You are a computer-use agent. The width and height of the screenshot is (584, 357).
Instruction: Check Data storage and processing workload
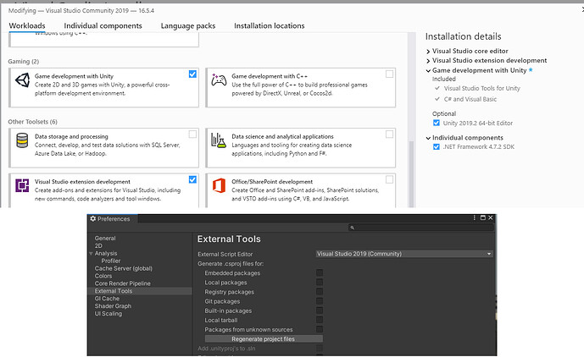(x=192, y=135)
